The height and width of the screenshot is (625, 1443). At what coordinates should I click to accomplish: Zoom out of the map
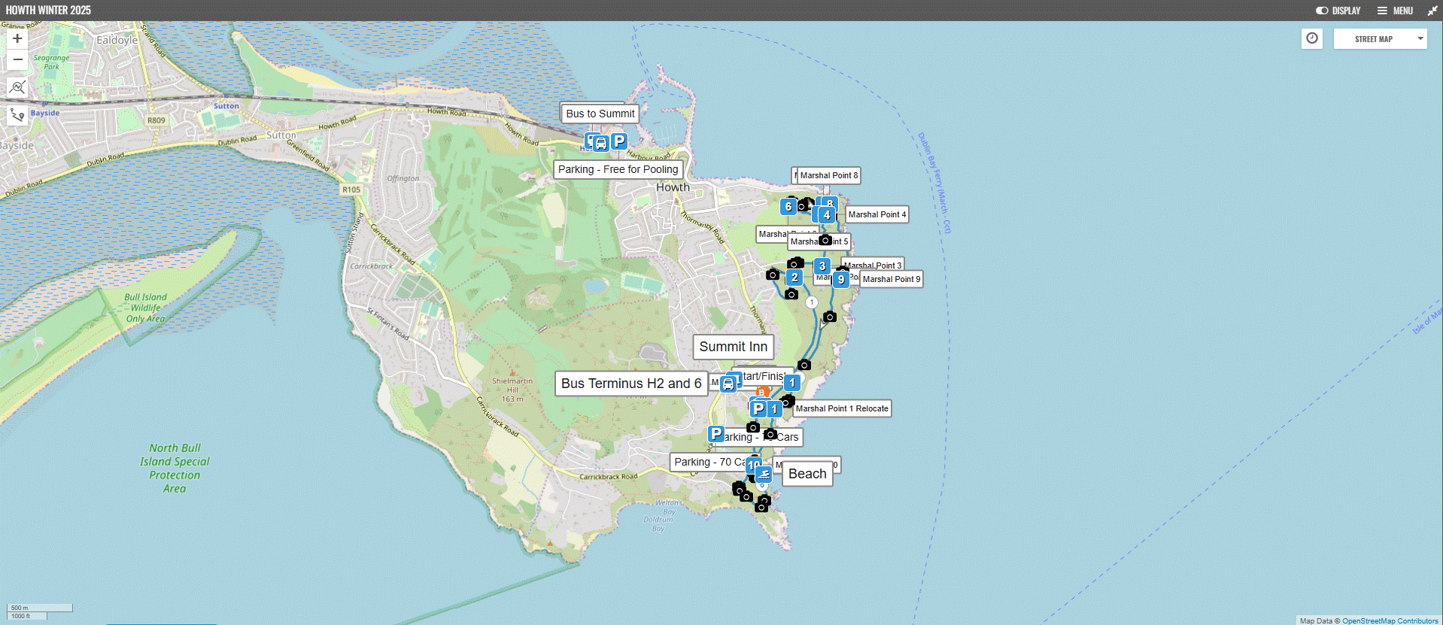17,59
